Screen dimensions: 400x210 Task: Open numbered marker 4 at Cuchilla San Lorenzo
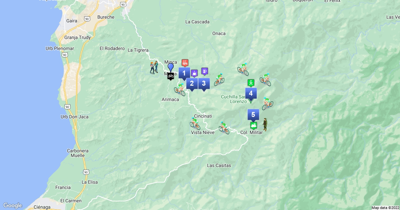pyautogui.click(x=251, y=93)
